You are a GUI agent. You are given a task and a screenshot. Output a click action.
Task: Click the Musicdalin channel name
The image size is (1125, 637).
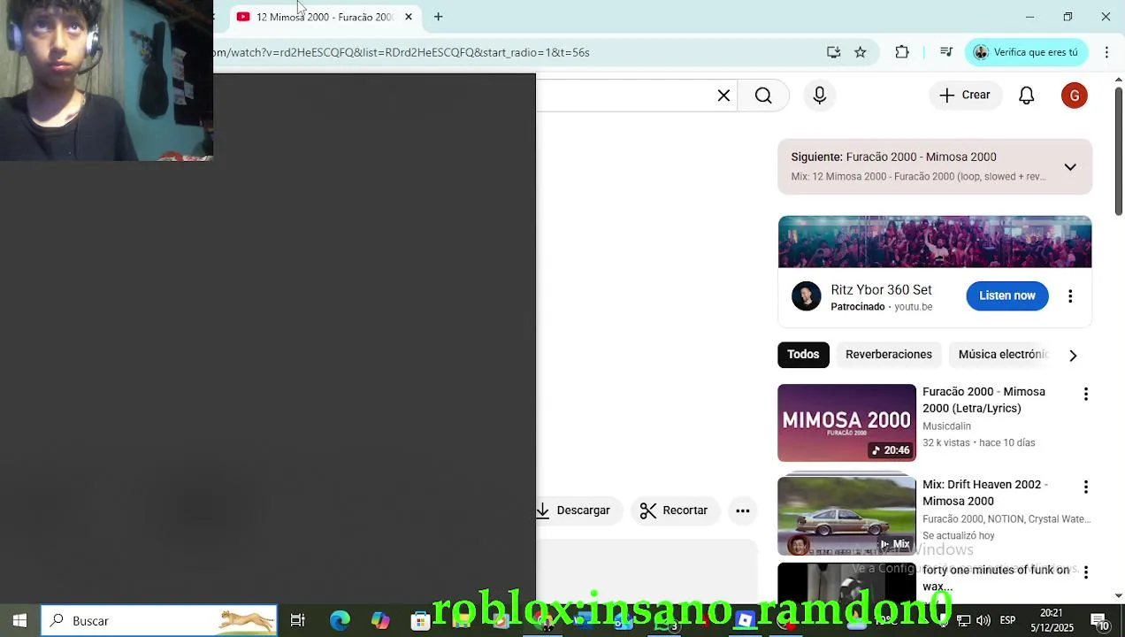(946, 426)
